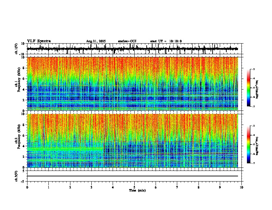Click the ch.2 "Frequency (kHz)" axis label
272x210 pixels.
[x=19, y=137]
